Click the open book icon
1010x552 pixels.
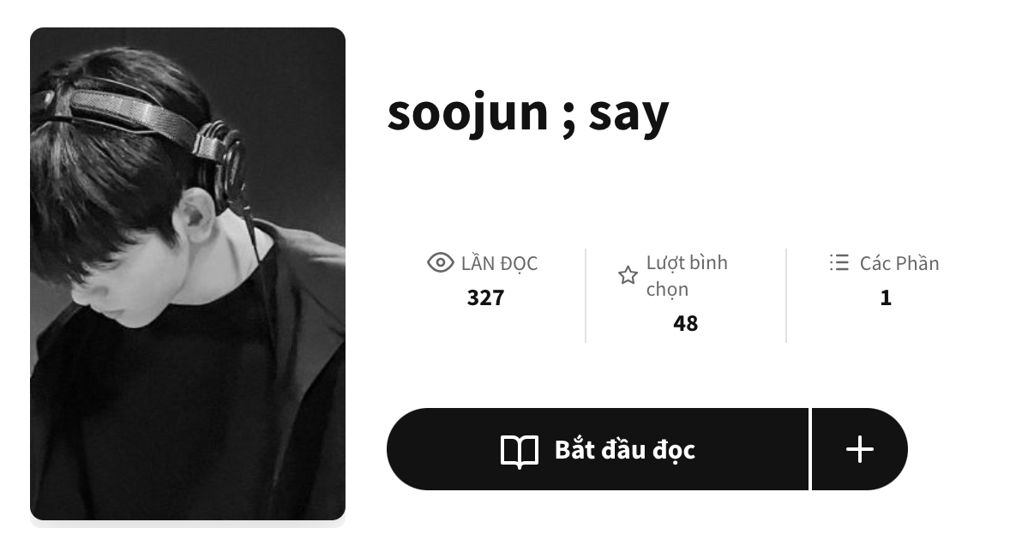click(x=520, y=450)
